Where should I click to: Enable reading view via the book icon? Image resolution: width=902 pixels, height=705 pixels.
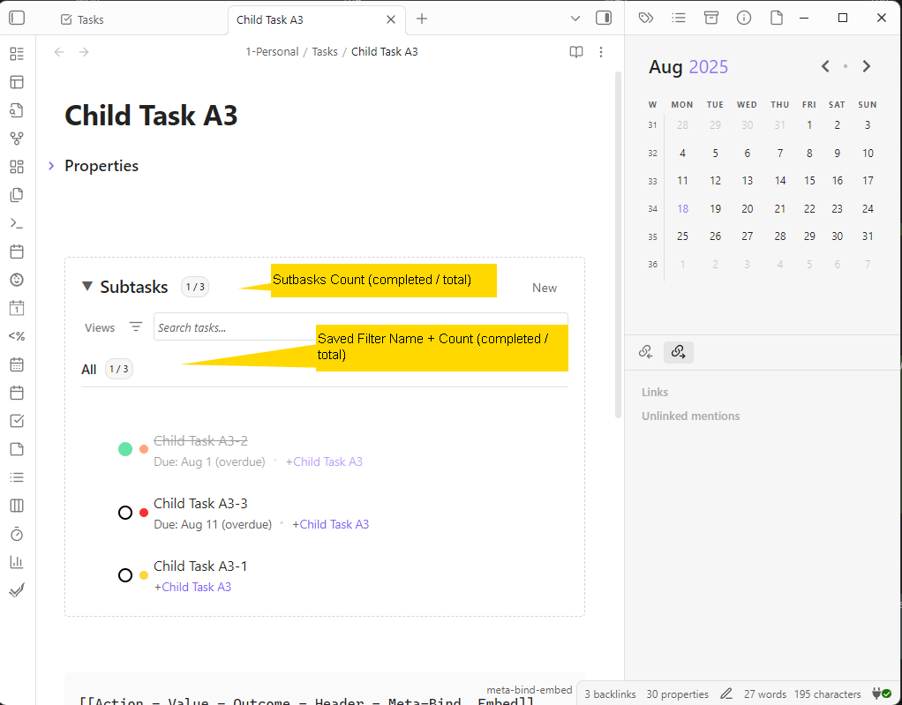575,52
